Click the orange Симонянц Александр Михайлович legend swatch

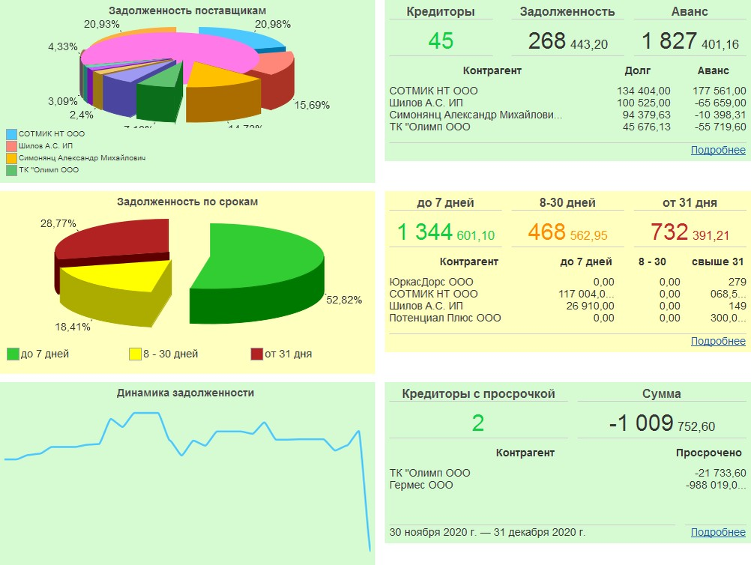click(12, 157)
